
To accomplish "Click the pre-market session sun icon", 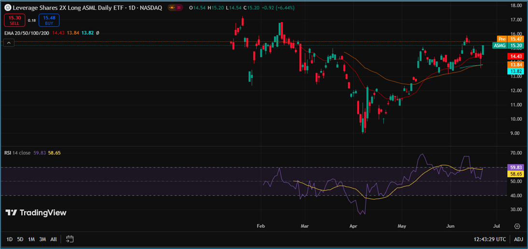I will [171, 7].
